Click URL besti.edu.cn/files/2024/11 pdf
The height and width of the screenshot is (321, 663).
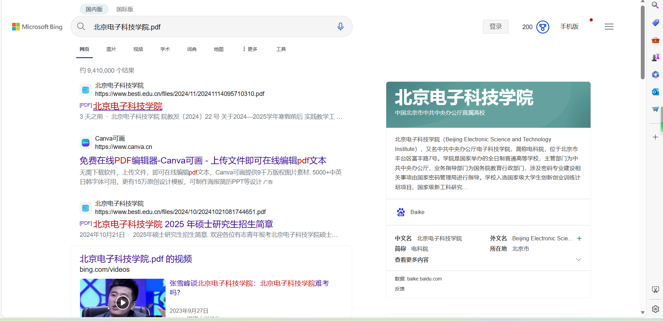coord(180,94)
